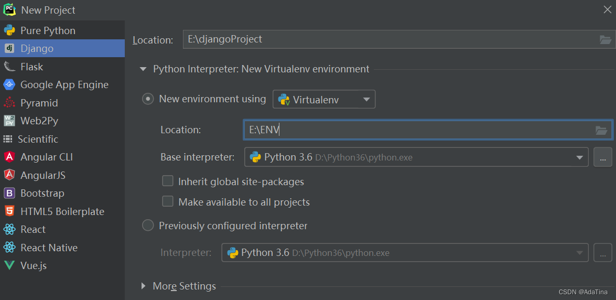The height and width of the screenshot is (300, 616).
Task: Open the Base interpreter dropdown
Action: (x=416, y=157)
